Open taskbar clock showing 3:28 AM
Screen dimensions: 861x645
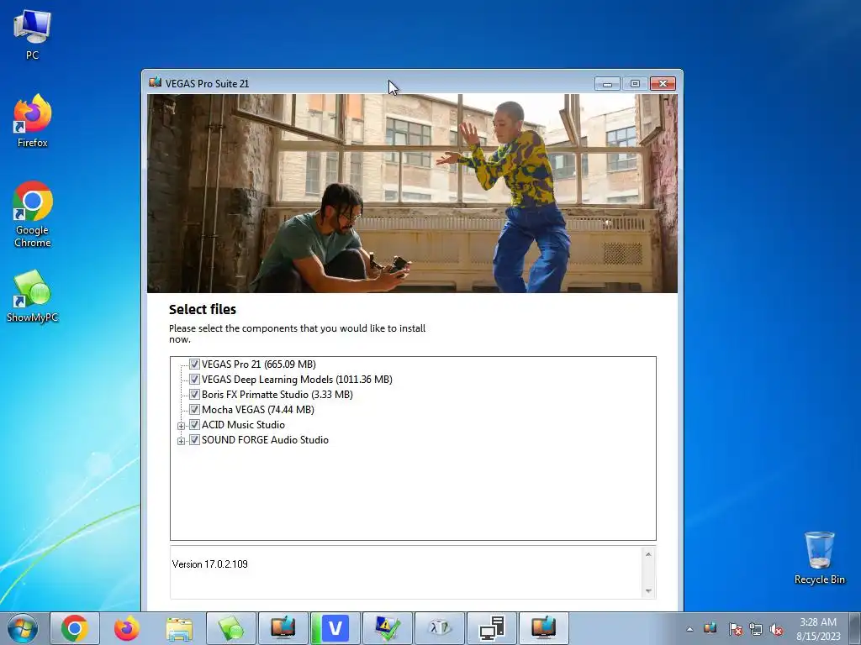tap(818, 629)
